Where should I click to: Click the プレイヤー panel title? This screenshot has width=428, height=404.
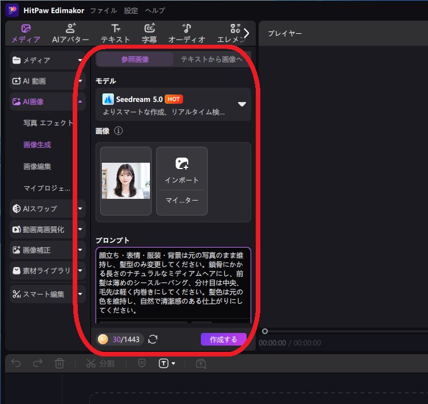pos(285,34)
